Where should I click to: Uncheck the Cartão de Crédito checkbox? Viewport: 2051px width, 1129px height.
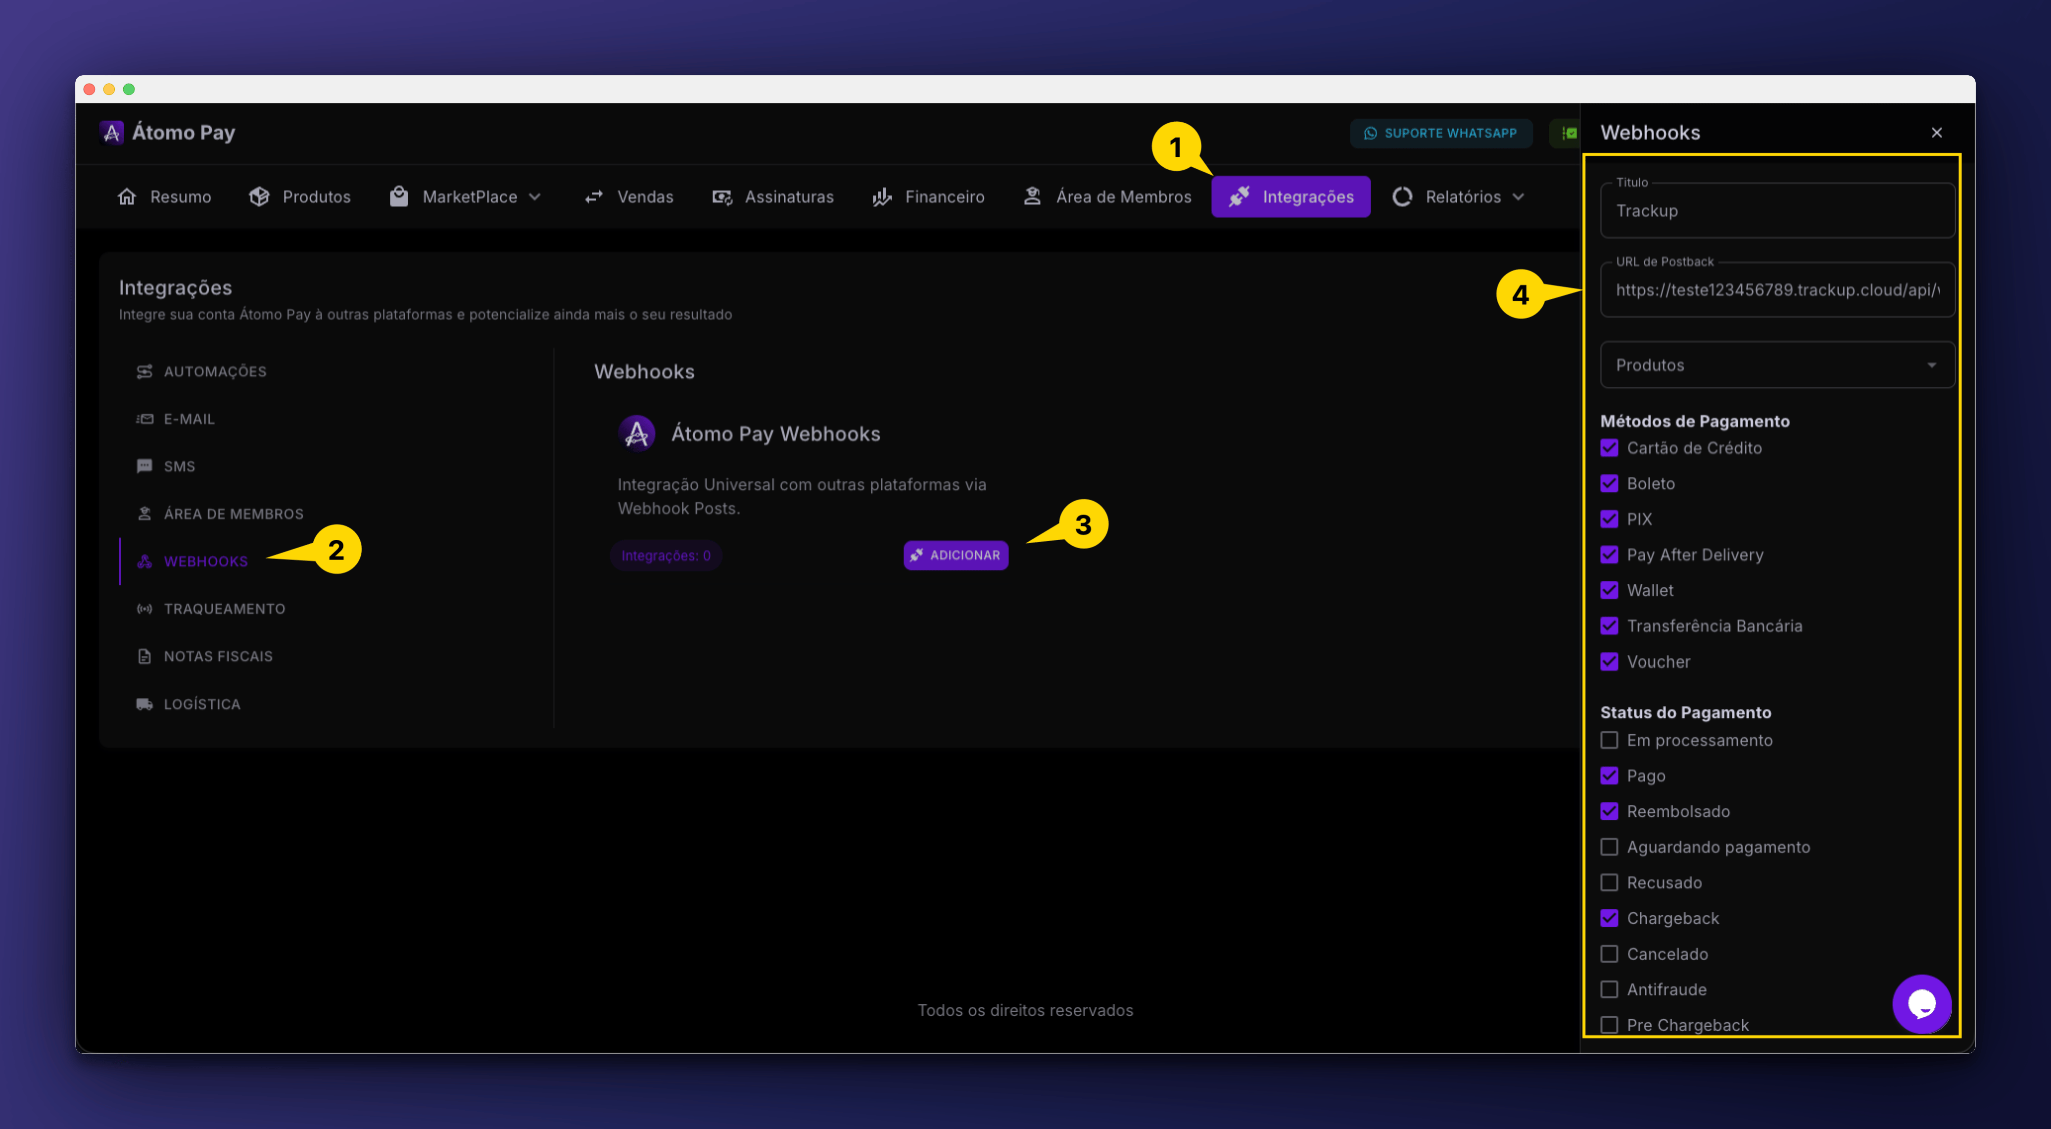coord(1609,448)
